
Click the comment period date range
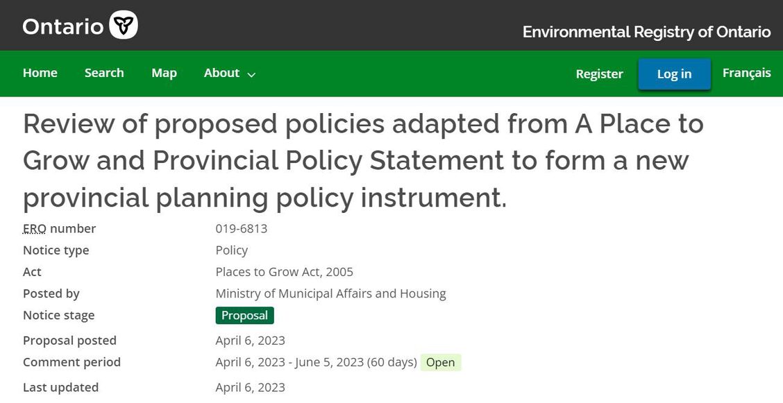[316, 362]
